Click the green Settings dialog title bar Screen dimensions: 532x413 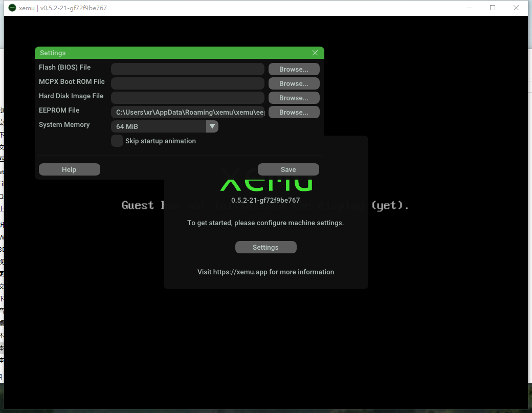tap(169, 53)
